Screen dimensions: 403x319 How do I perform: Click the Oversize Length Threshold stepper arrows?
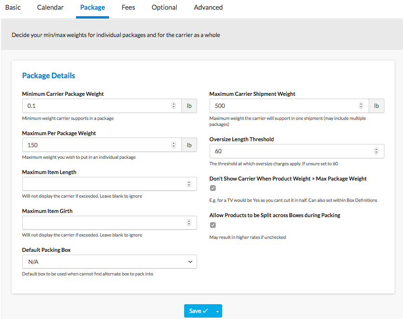point(376,151)
